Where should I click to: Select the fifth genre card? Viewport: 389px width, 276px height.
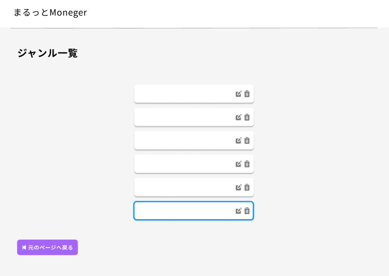194,187
